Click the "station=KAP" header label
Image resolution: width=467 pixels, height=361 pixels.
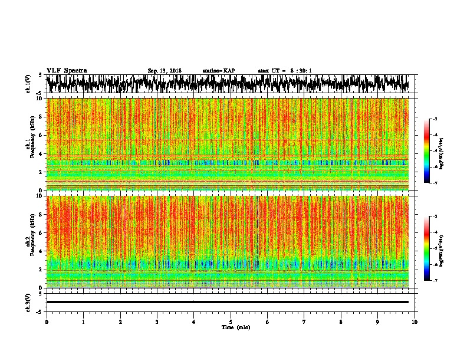(219, 71)
